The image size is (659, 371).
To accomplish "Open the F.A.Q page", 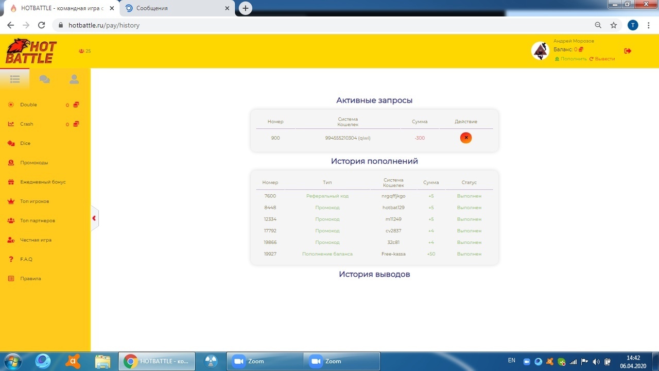I will [26, 259].
